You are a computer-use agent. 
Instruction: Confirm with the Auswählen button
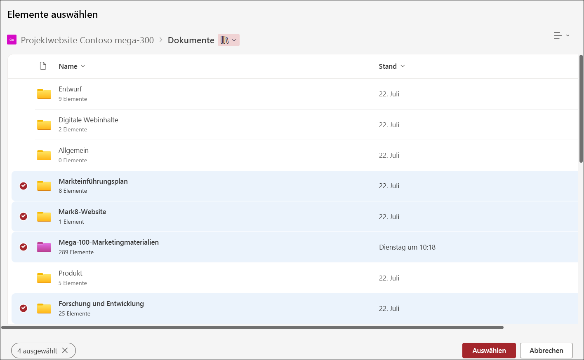point(489,351)
